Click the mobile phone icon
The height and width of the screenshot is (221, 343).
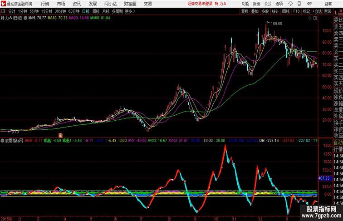pos(299,4)
